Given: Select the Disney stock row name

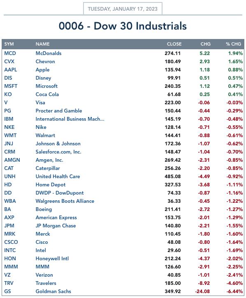Looking at the screenshot, I should click(x=43, y=78).
